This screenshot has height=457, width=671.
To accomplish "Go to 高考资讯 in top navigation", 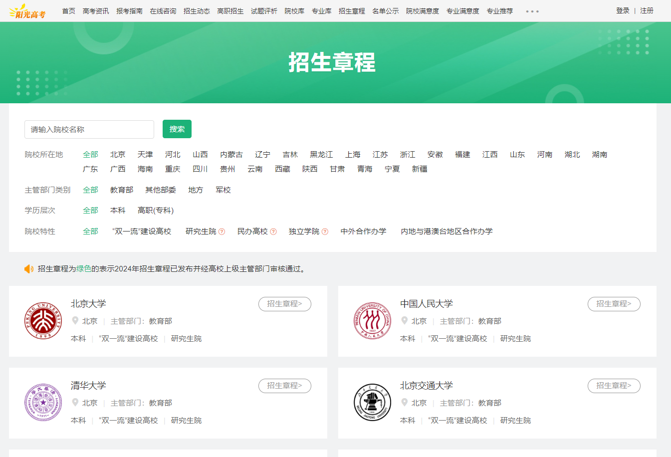I will point(96,11).
